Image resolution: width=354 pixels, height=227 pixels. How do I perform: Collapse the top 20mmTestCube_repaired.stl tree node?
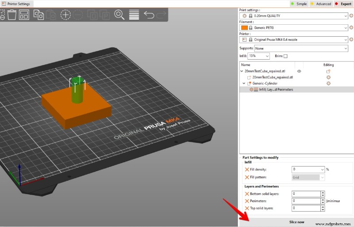tap(242, 71)
